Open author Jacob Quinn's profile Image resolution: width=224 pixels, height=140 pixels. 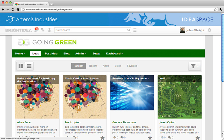[x=167, y=122]
